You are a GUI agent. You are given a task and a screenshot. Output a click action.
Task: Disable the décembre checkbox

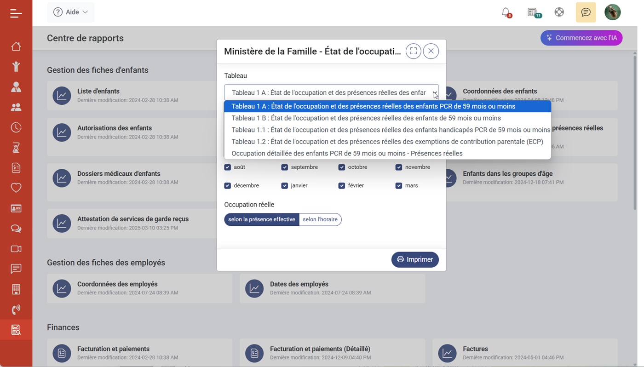227,185
